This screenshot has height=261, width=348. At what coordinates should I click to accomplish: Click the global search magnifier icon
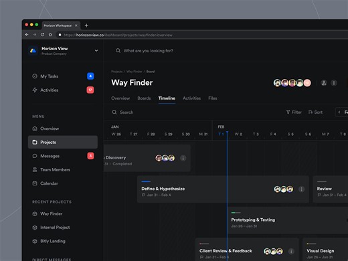(x=118, y=51)
